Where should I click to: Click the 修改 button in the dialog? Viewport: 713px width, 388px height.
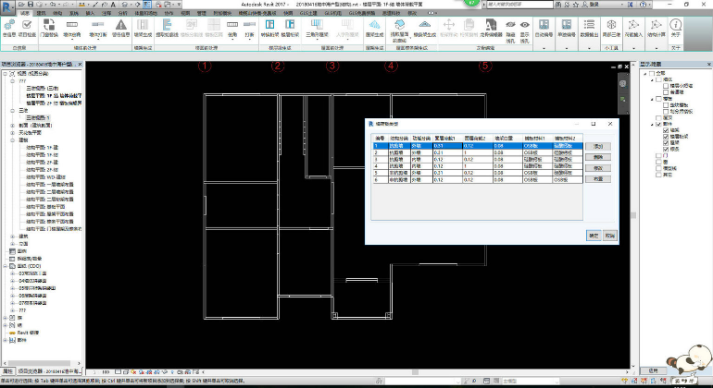click(x=598, y=168)
